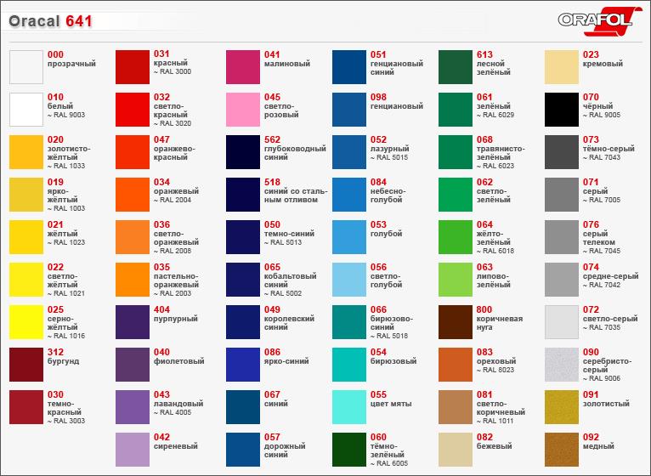Choose the 070 black color swatch
Screen dimensions: 651x476
coord(561,110)
